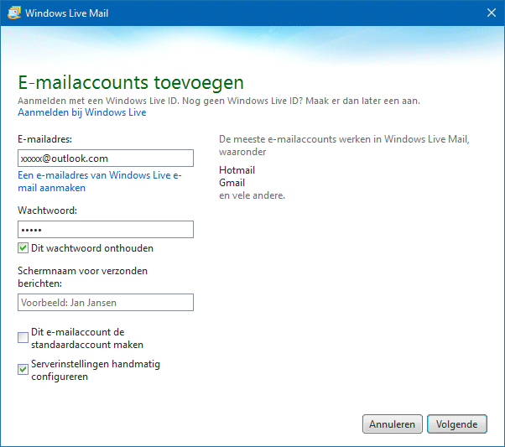The image size is (505, 447).
Task: Toggle Serverinstellingen handmatig configureren checkbox
Action: pyautogui.click(x=23, y=369)
